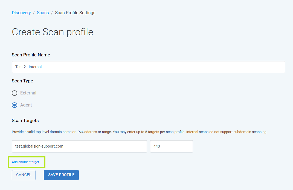Click the Scan Type section label
The image size is (293, 190).
pos(22,81)
